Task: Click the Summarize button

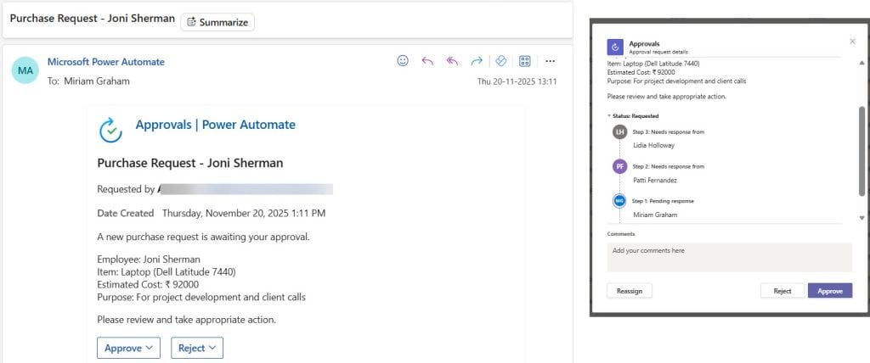Action: click(x=217, y=22)
